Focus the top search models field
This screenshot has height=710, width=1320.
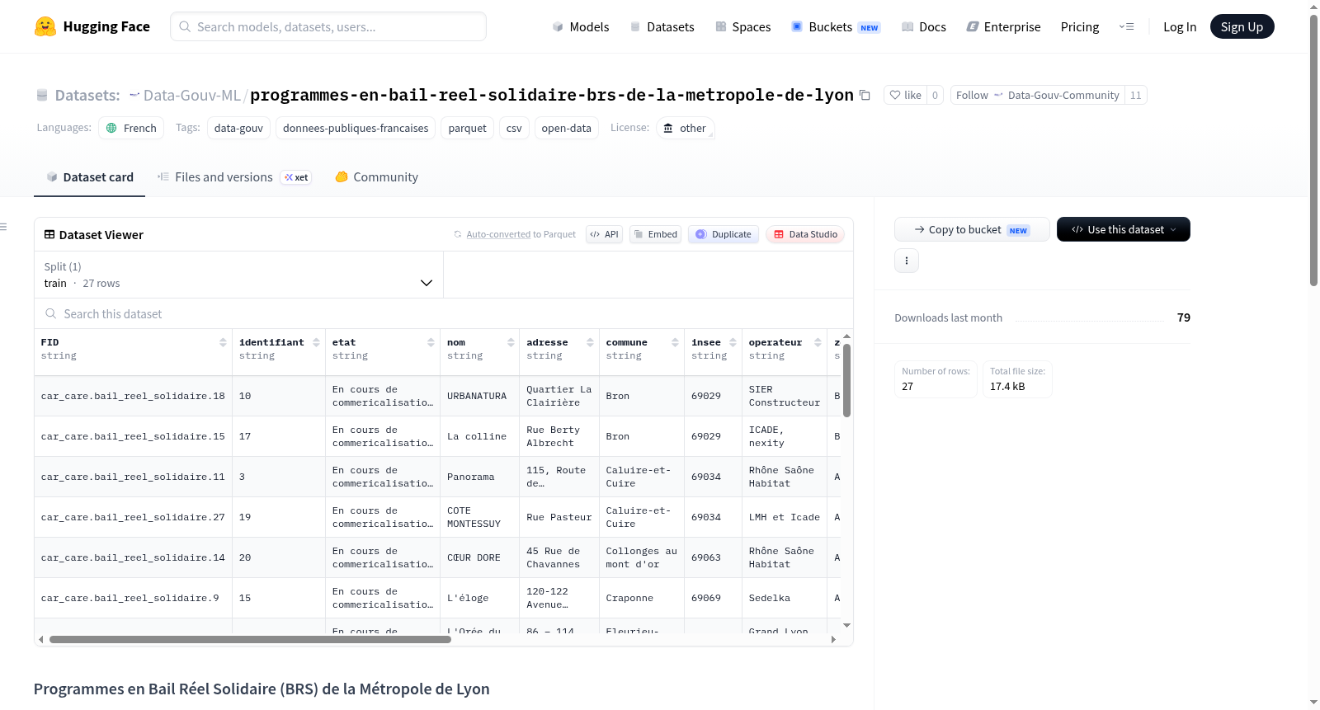[328, 26]
